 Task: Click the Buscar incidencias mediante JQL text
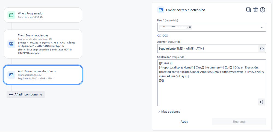(35, 39)
